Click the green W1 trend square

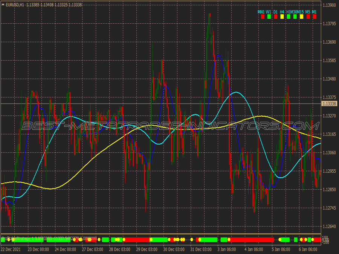(269, 17)
